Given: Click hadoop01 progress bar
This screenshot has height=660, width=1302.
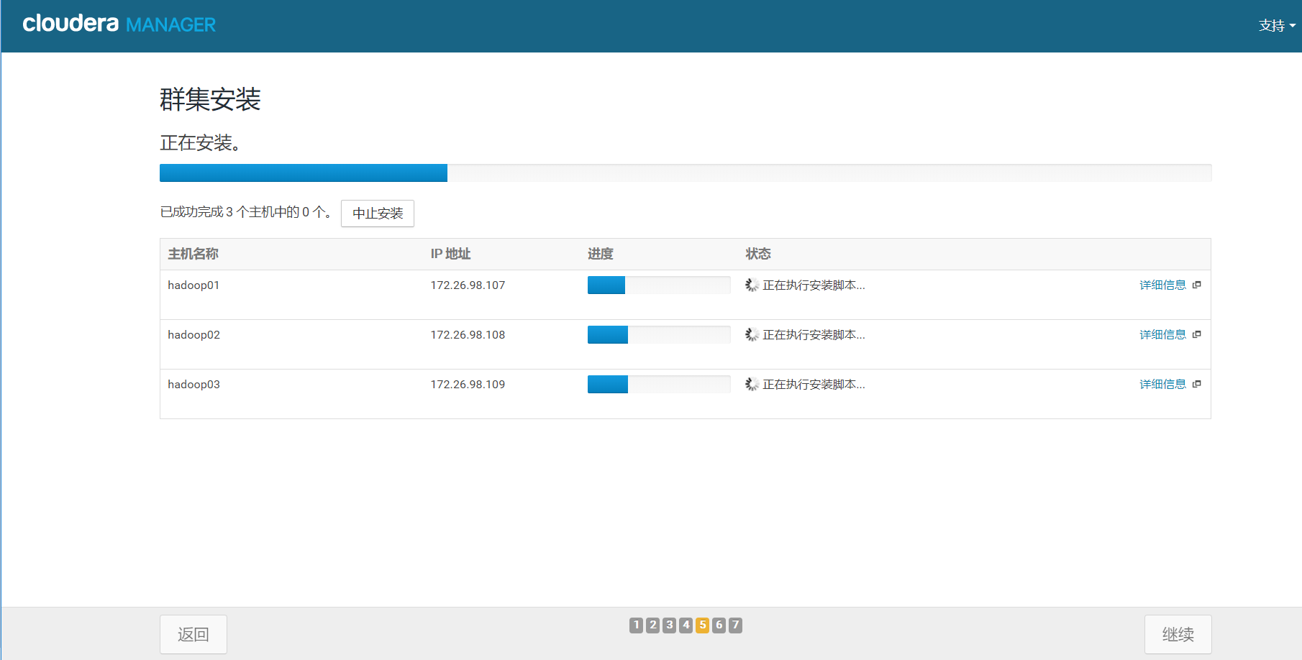Looking at the screenshot, I should (x=659, y=285).
